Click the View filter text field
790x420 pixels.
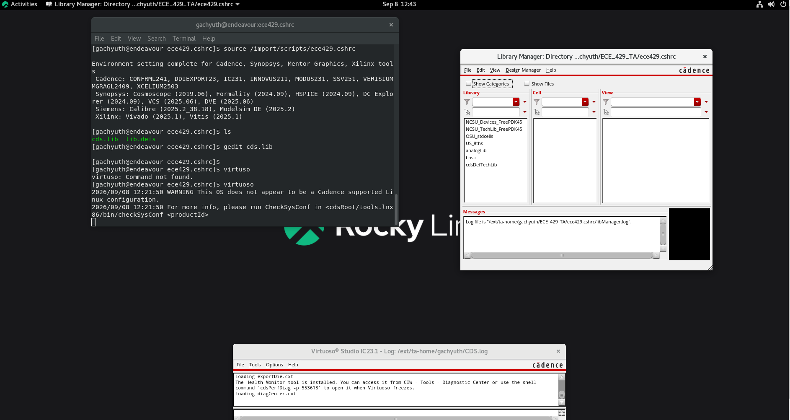(653, 102)
